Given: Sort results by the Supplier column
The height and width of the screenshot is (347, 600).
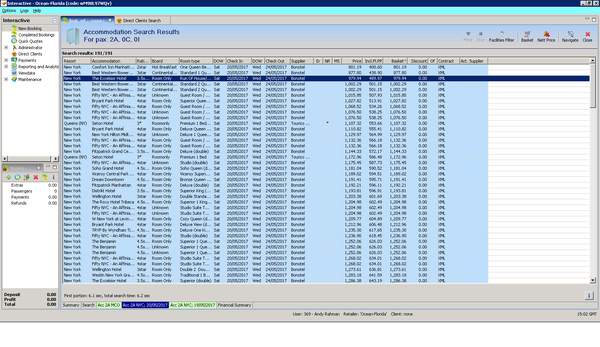Looking at the screenshot, I should (x=302, y=61).
